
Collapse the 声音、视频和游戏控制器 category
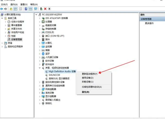point(40,68)
